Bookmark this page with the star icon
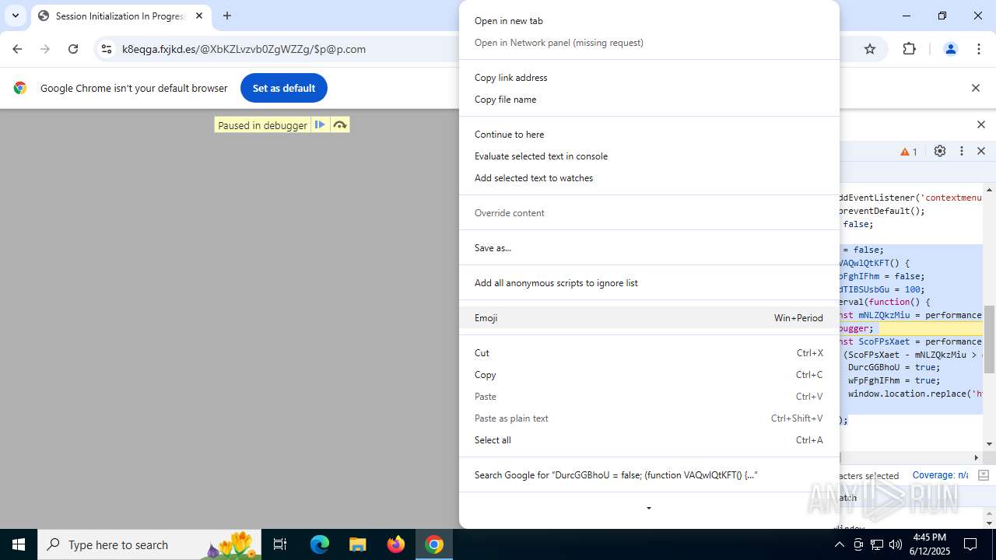 pyautogui.click(x=870, y=49)
